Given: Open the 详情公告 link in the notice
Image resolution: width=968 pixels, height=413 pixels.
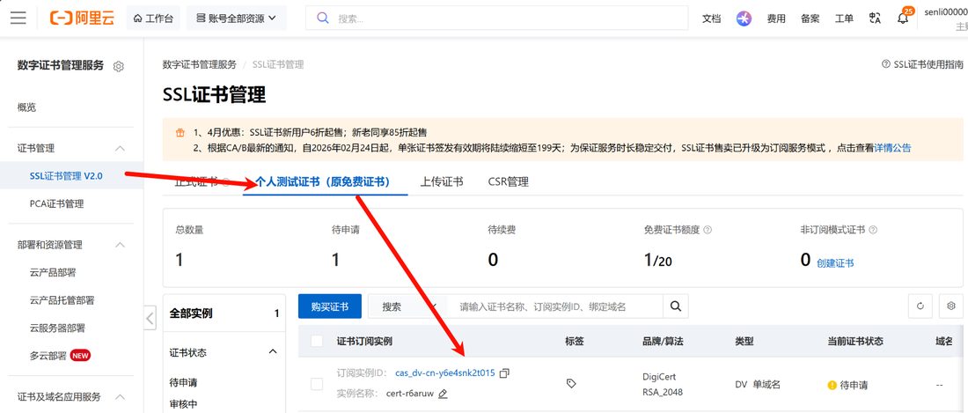Looking at the screenshot, I should click(x=892, y=148).
